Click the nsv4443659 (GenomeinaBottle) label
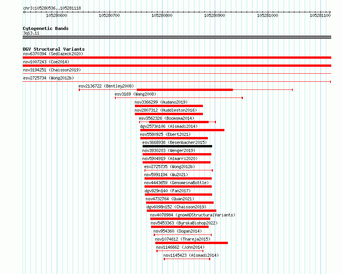342x274 pixels. [176, 183]
